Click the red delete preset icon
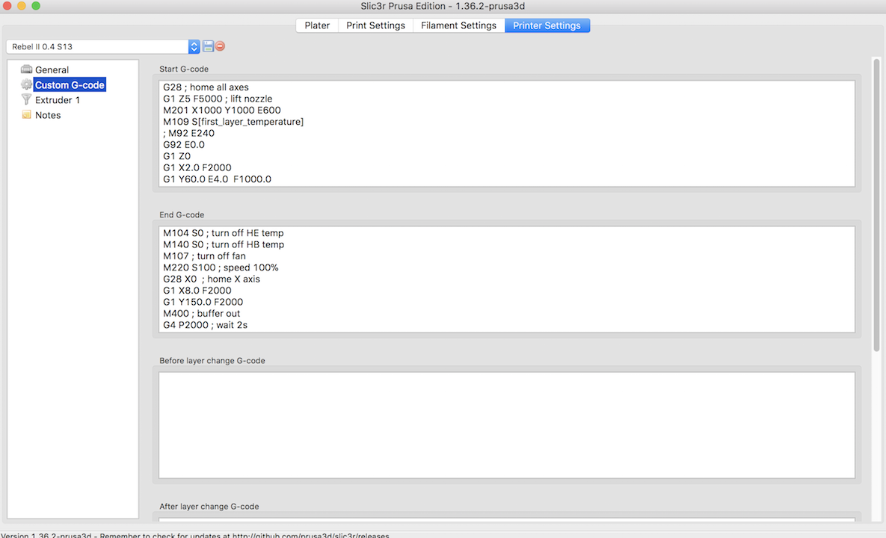Image resolution: width=886 pixels, height=538 pixels. click(220, 46)
